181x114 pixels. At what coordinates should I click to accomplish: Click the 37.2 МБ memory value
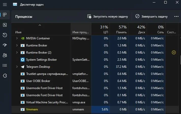pos(121,67)
